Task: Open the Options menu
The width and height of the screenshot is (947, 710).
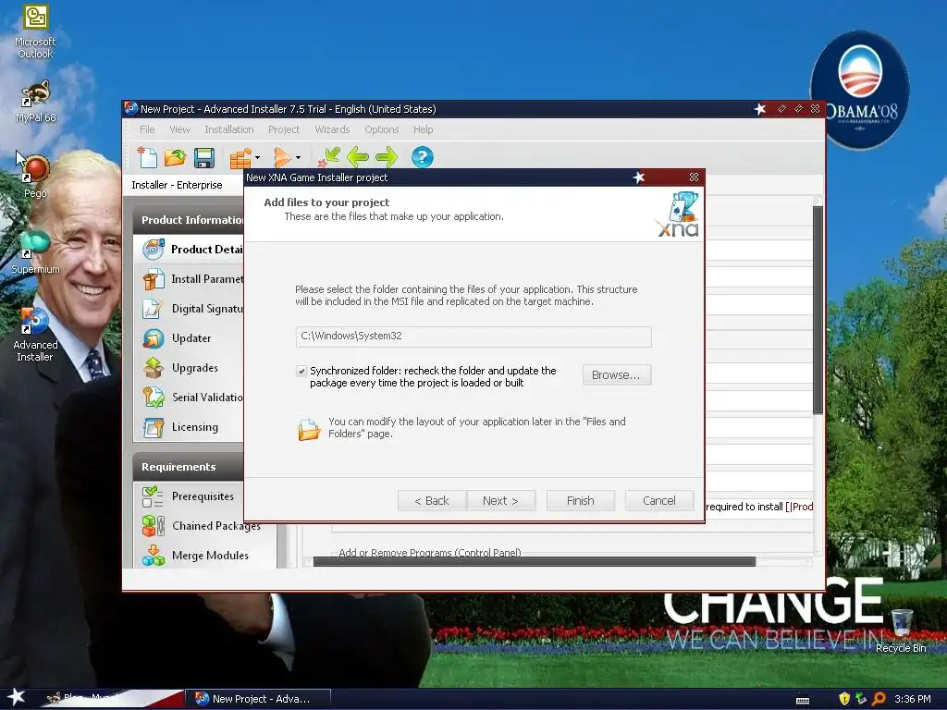Action: point(382,129)
